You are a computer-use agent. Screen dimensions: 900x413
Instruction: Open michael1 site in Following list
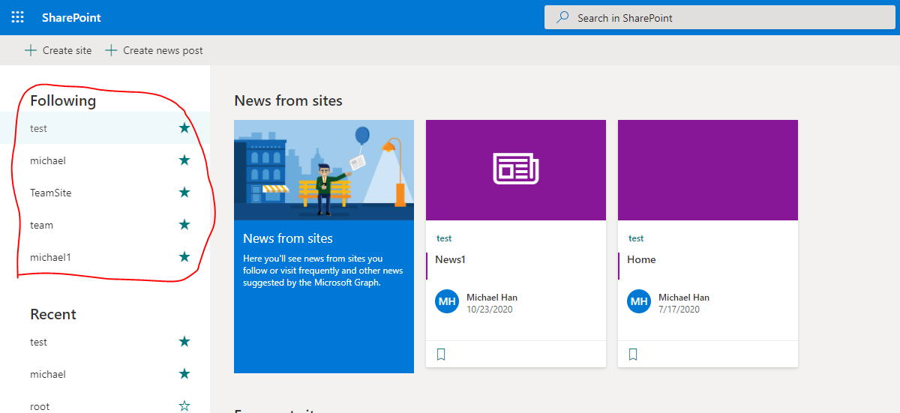pyautogui.click(x=50, y=257)
